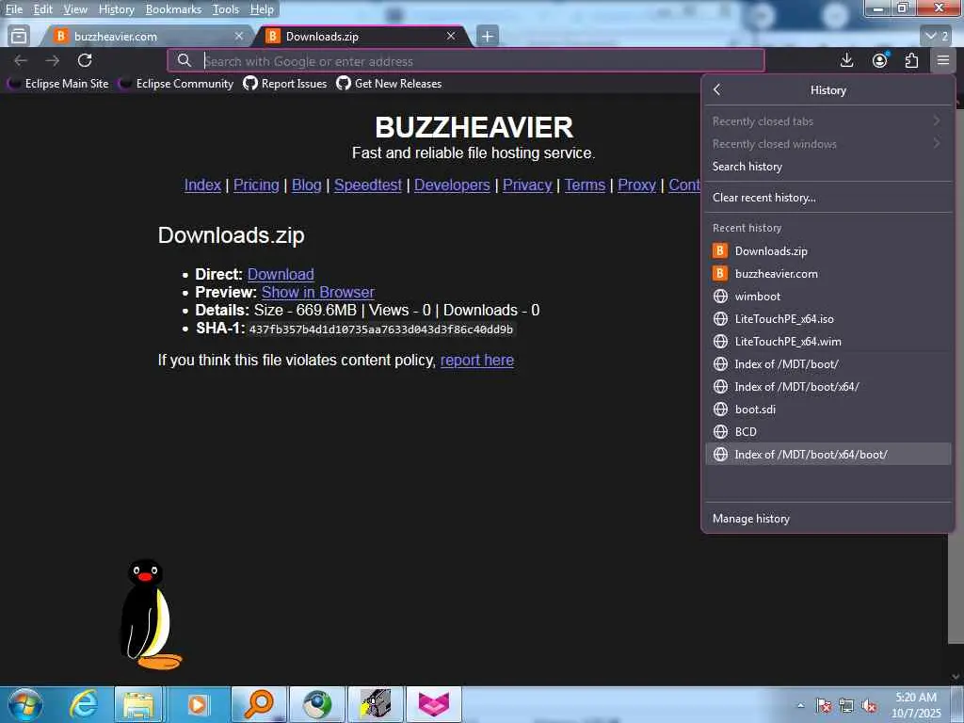The height and width of the screenshot is (723, 964).
Task: Open Index of /MDT/boot/ history entry
Action: coord(827,364)
